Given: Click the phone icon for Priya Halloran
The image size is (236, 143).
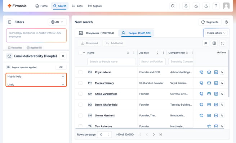Looking at the screenshot, I should [x=201, y=72].
